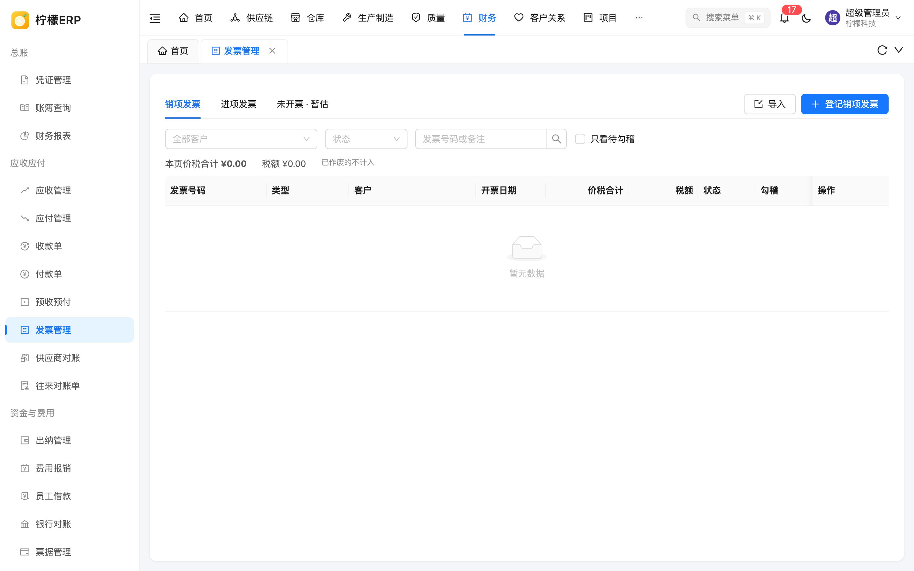Open 员工借款 in the sidebar
This screenshot has height=571, width=914.
pyautogui.click(x=70, y=496)
